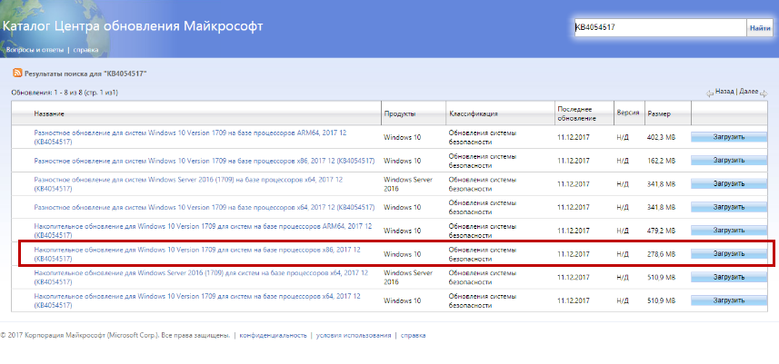
Task: Open the условия использования footer link
Action: click(x=354, y=335)
